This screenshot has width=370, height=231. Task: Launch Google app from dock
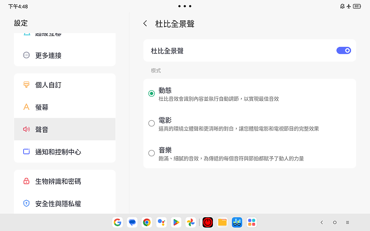pos(118,222)
